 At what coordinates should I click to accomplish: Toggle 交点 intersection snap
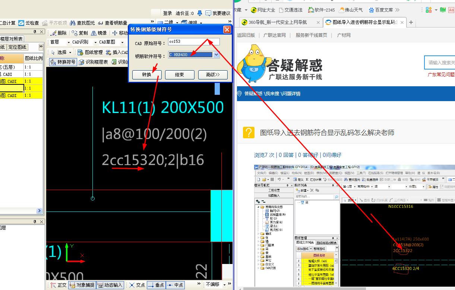(137, 285)
